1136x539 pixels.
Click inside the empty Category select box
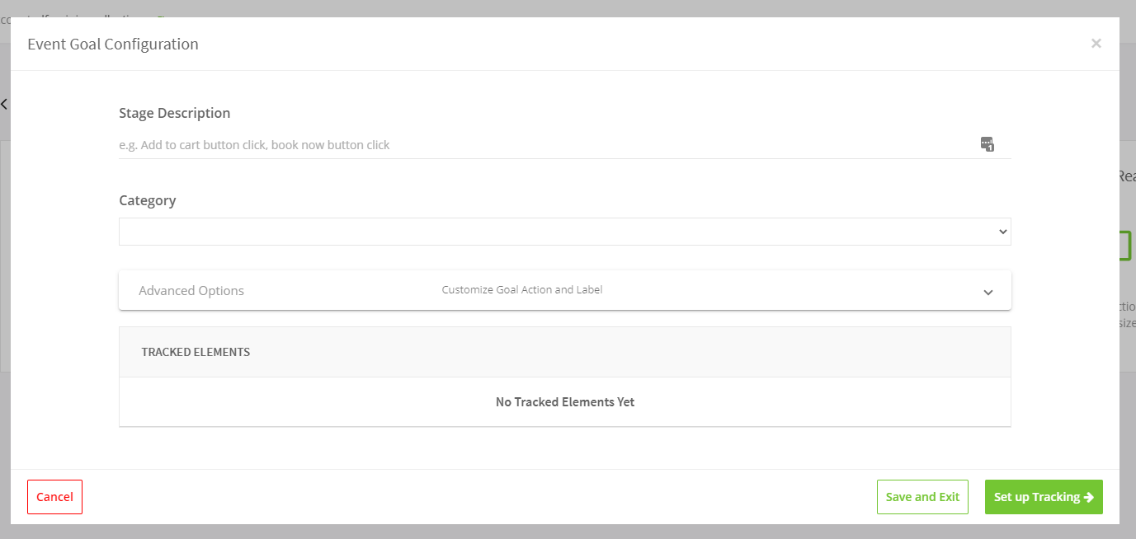coord(553,232)
